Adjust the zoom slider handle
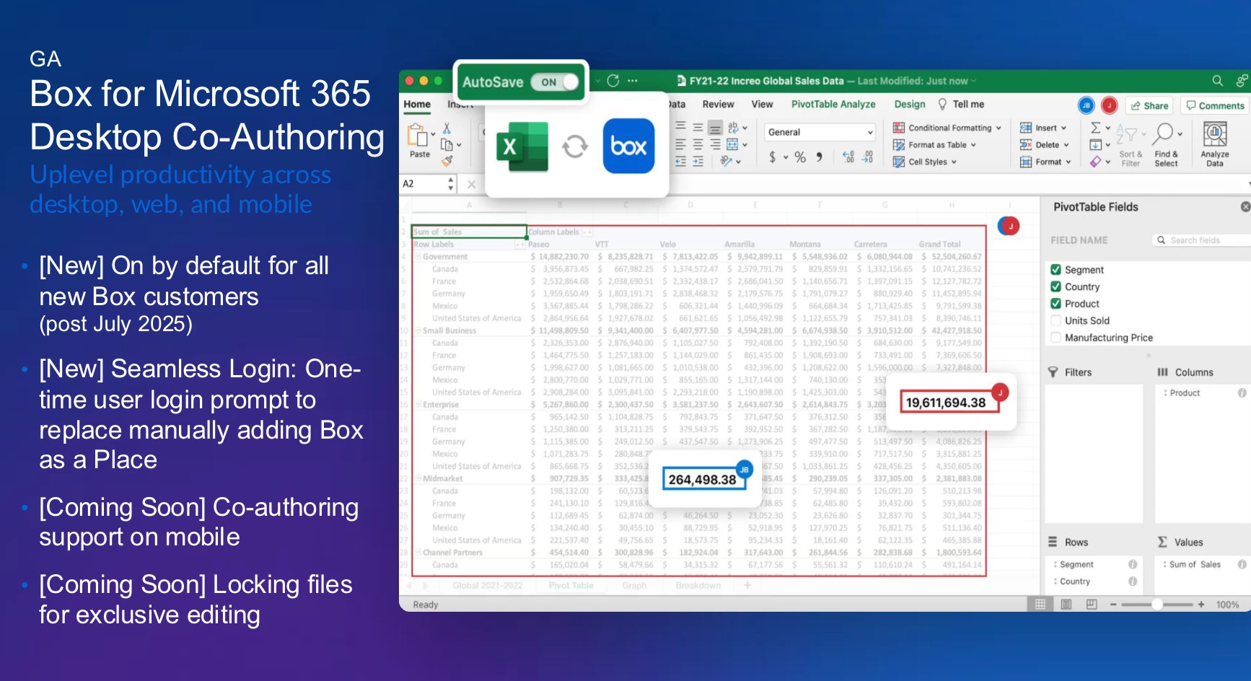Viewport: 1251px width, 681px height. [1156, 605]
